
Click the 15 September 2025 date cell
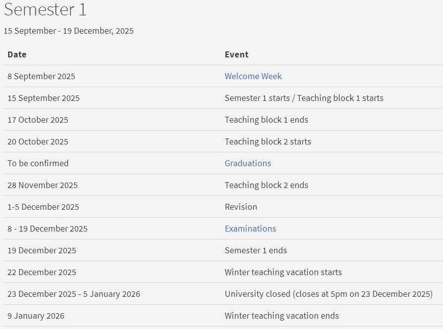point(44,98)
